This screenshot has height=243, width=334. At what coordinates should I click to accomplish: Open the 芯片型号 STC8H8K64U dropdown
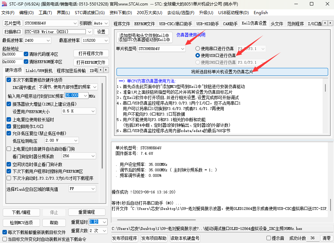(x=51, y=23)
